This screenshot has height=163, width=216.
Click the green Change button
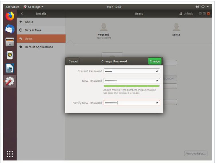coord(155,61)
